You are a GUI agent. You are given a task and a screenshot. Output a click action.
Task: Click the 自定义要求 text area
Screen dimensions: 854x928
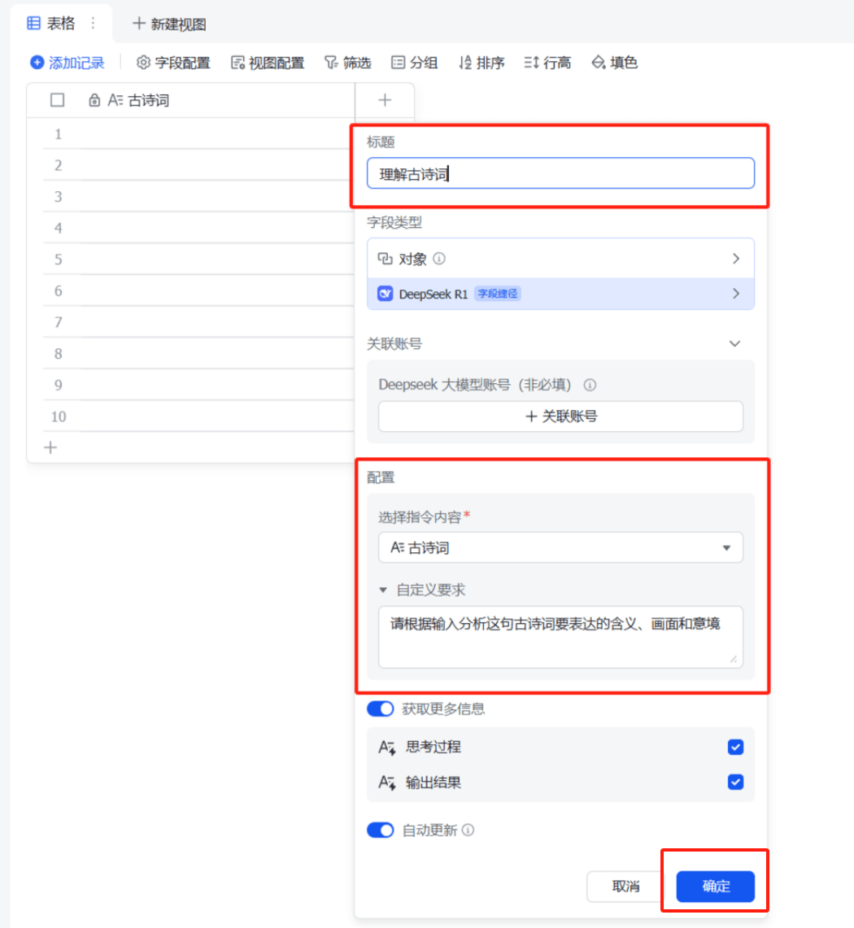point(560,637)
